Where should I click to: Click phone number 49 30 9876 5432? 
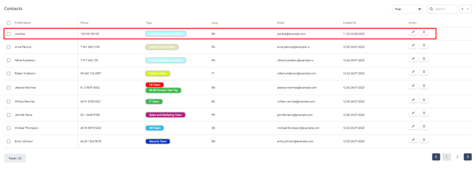pyautogui.click(x=91, y=128)
